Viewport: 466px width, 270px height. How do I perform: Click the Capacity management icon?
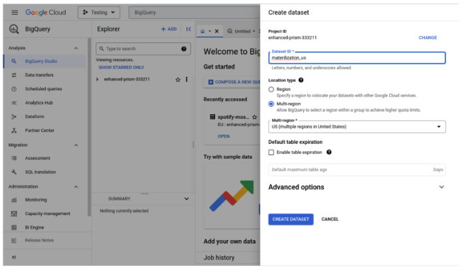pyautogui.click(x=14, y=214)
